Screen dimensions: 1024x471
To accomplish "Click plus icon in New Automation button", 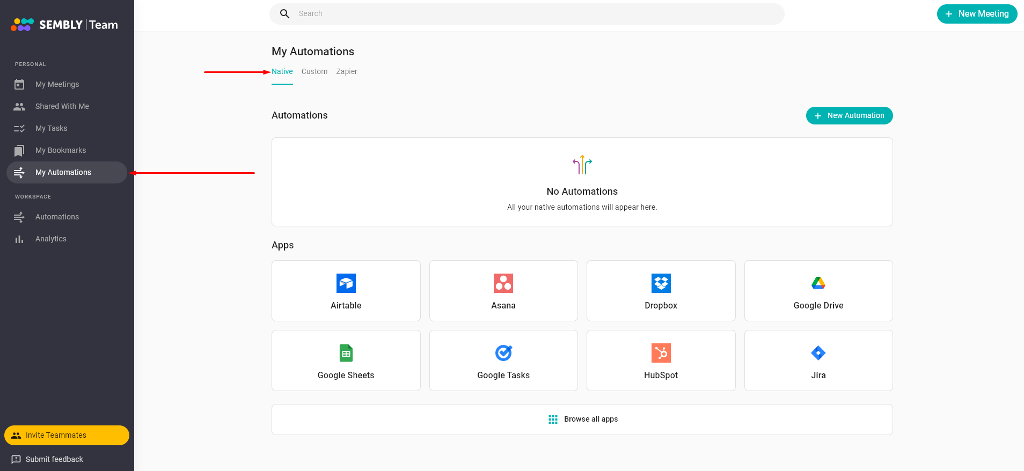I will [818, 116].
